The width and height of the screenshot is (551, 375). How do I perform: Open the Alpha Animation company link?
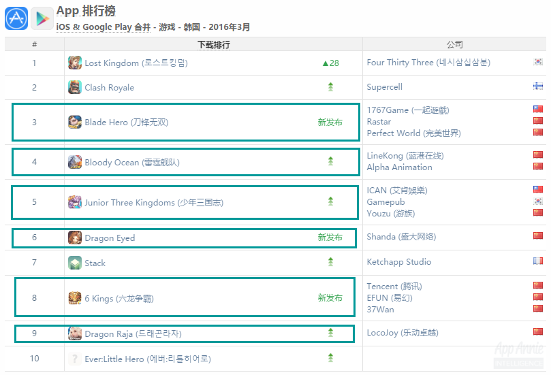(x=400, y=167)
